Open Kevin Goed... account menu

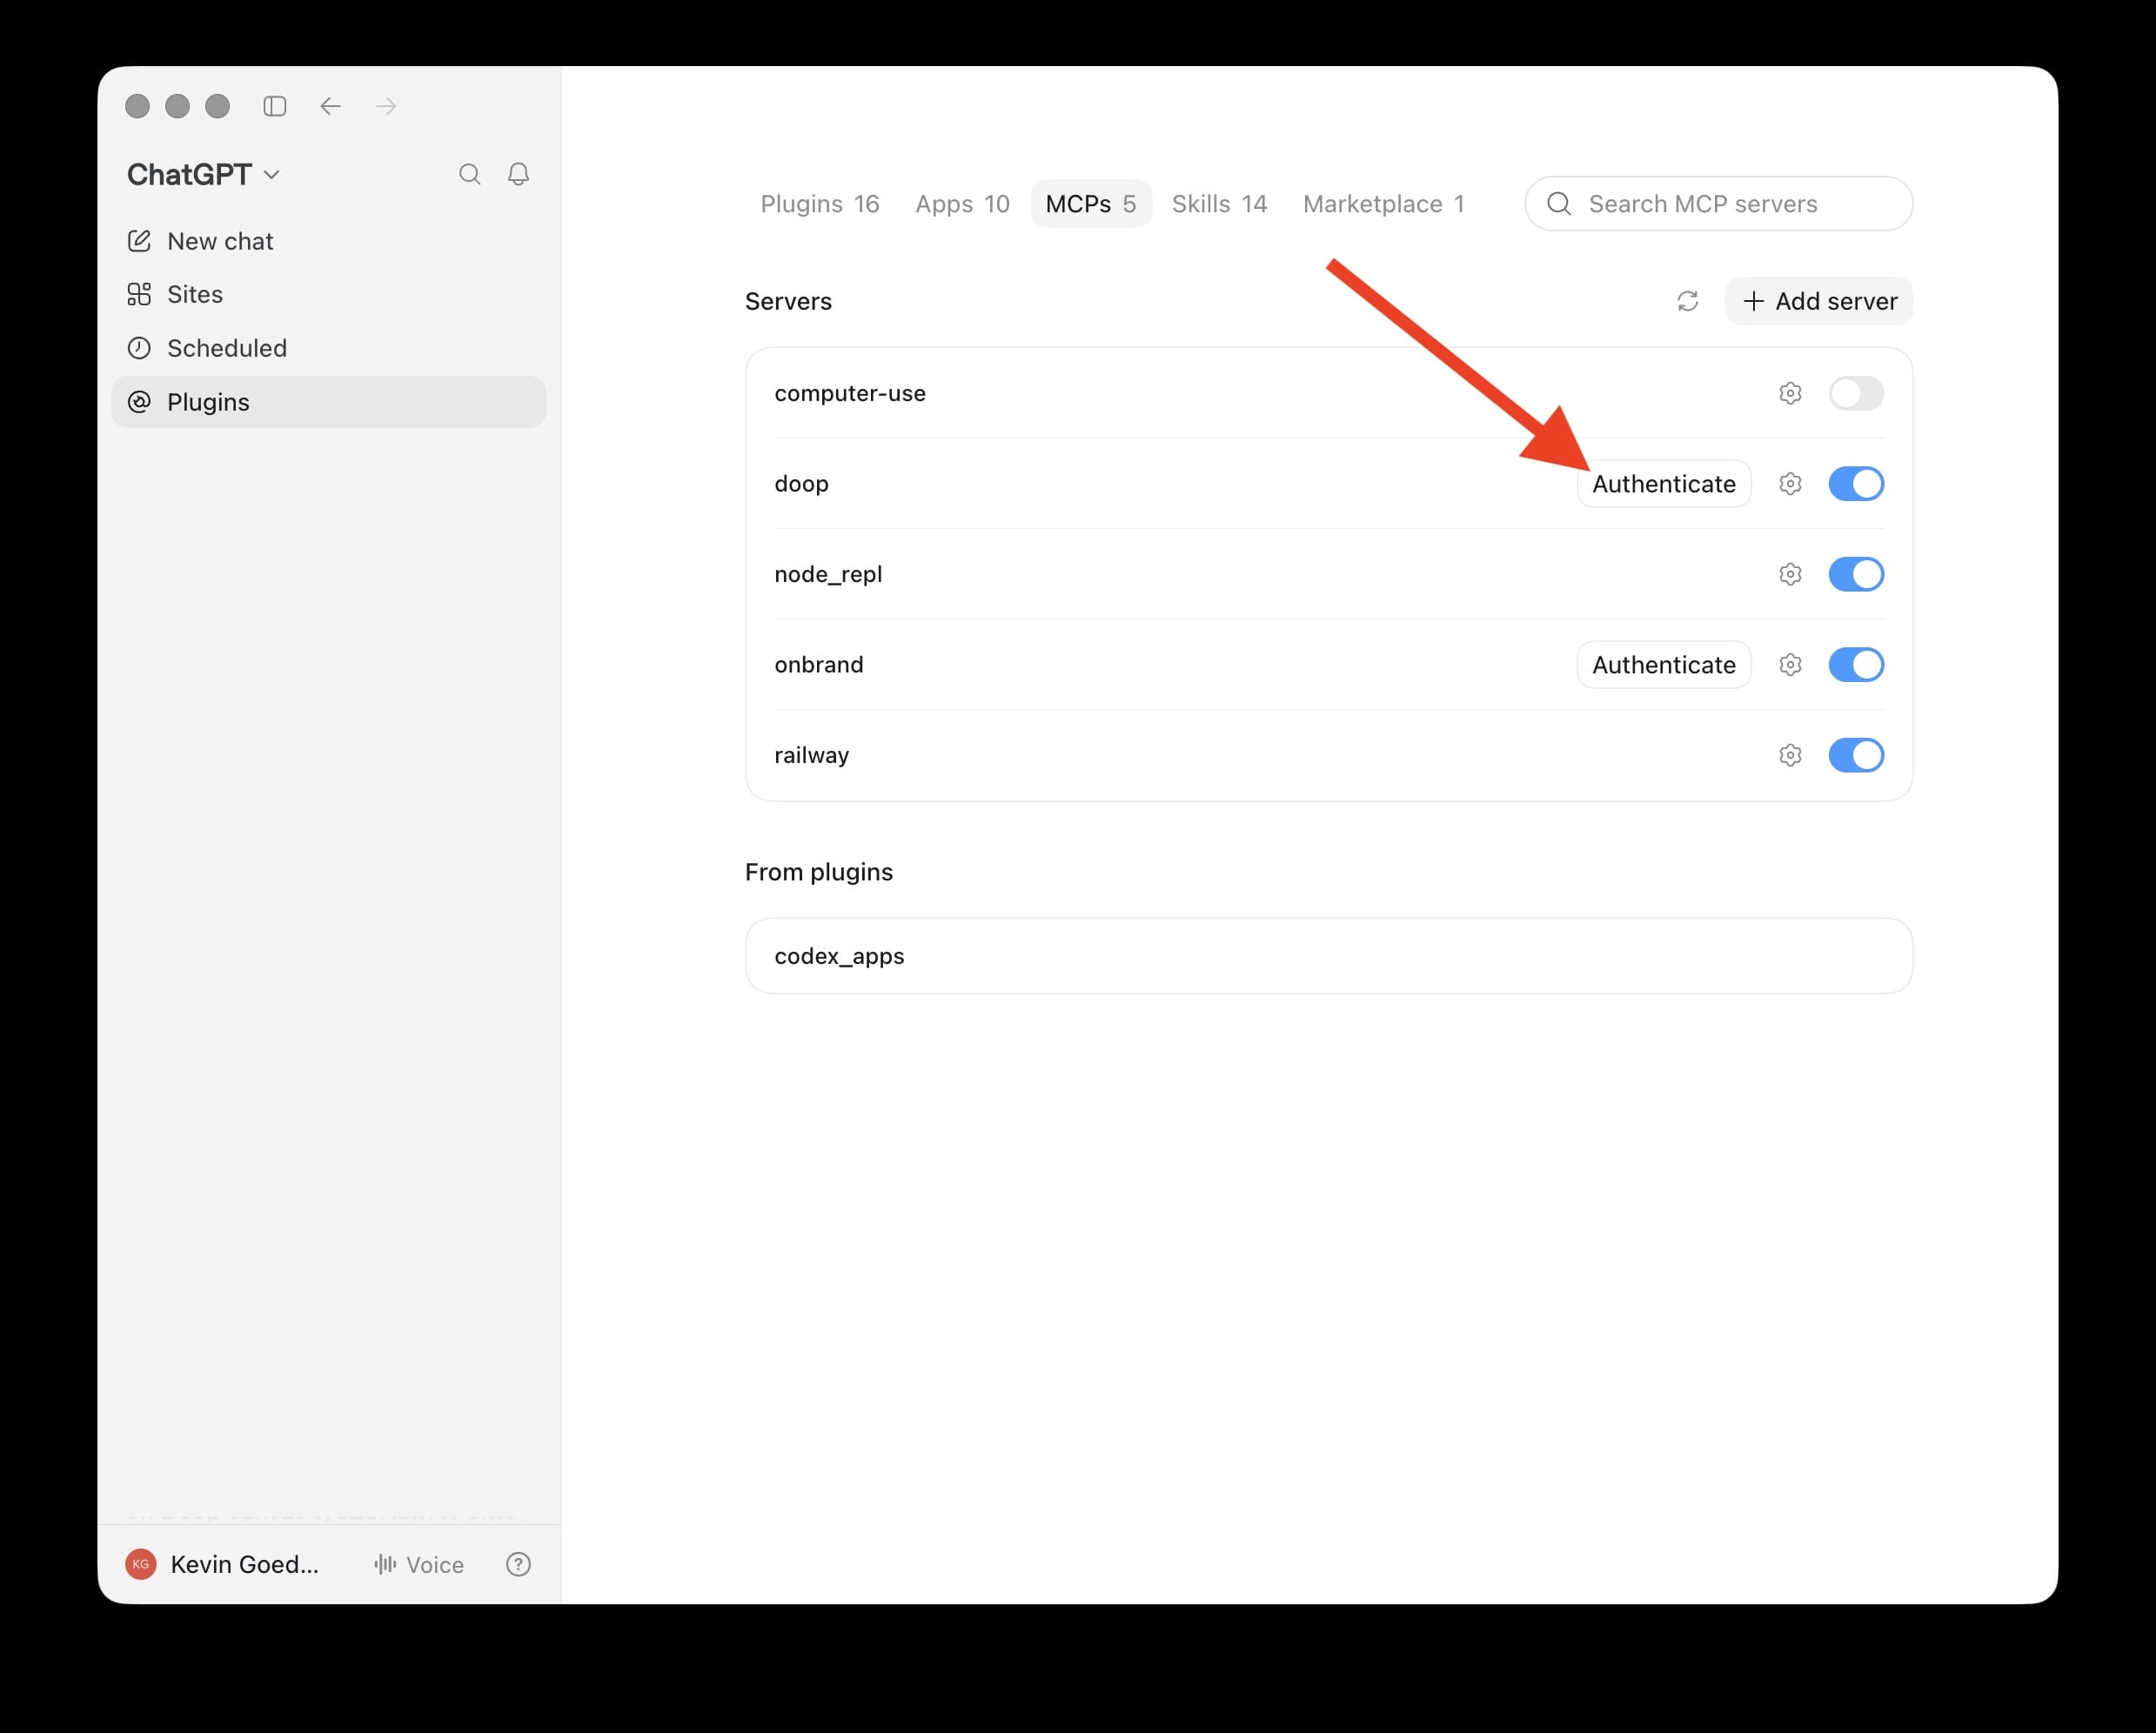pos(223,1564)
